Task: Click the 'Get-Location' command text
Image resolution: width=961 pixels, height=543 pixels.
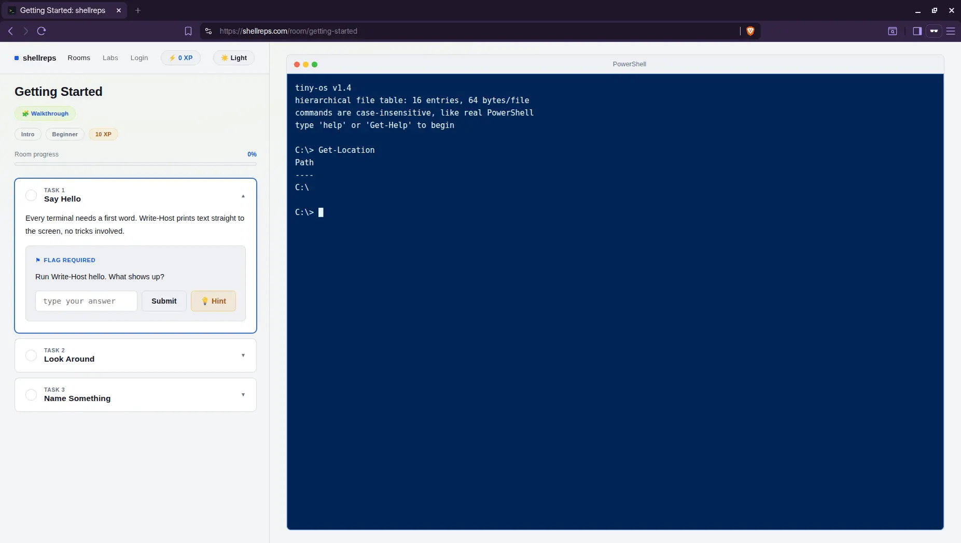Action: [346, 150]
